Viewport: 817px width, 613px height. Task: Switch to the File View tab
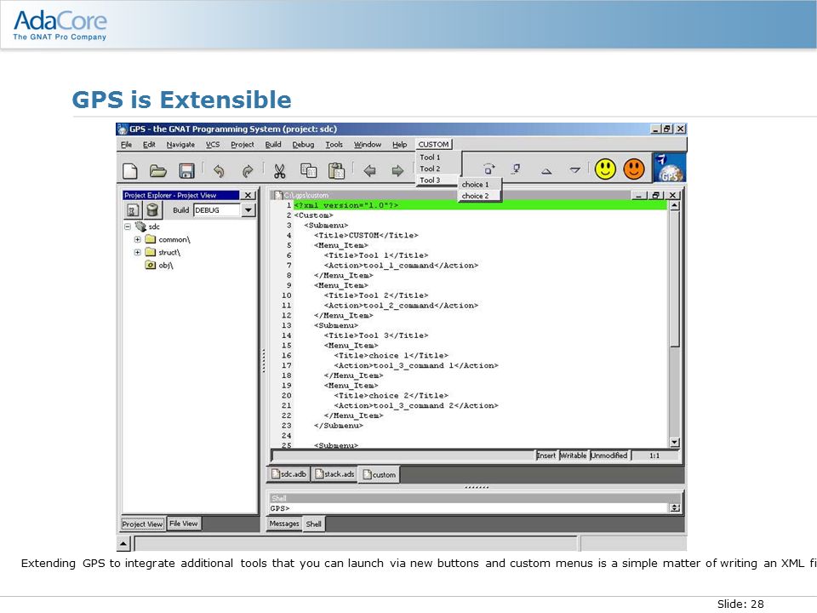(x=184, y=524)
